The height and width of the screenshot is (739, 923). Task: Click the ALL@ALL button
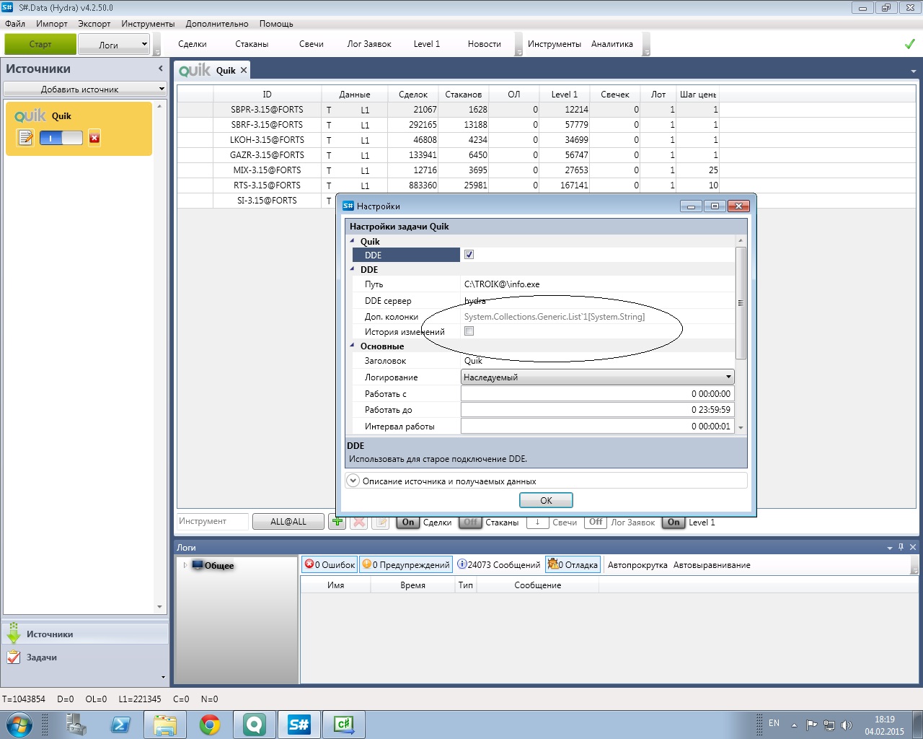point(288,522)
